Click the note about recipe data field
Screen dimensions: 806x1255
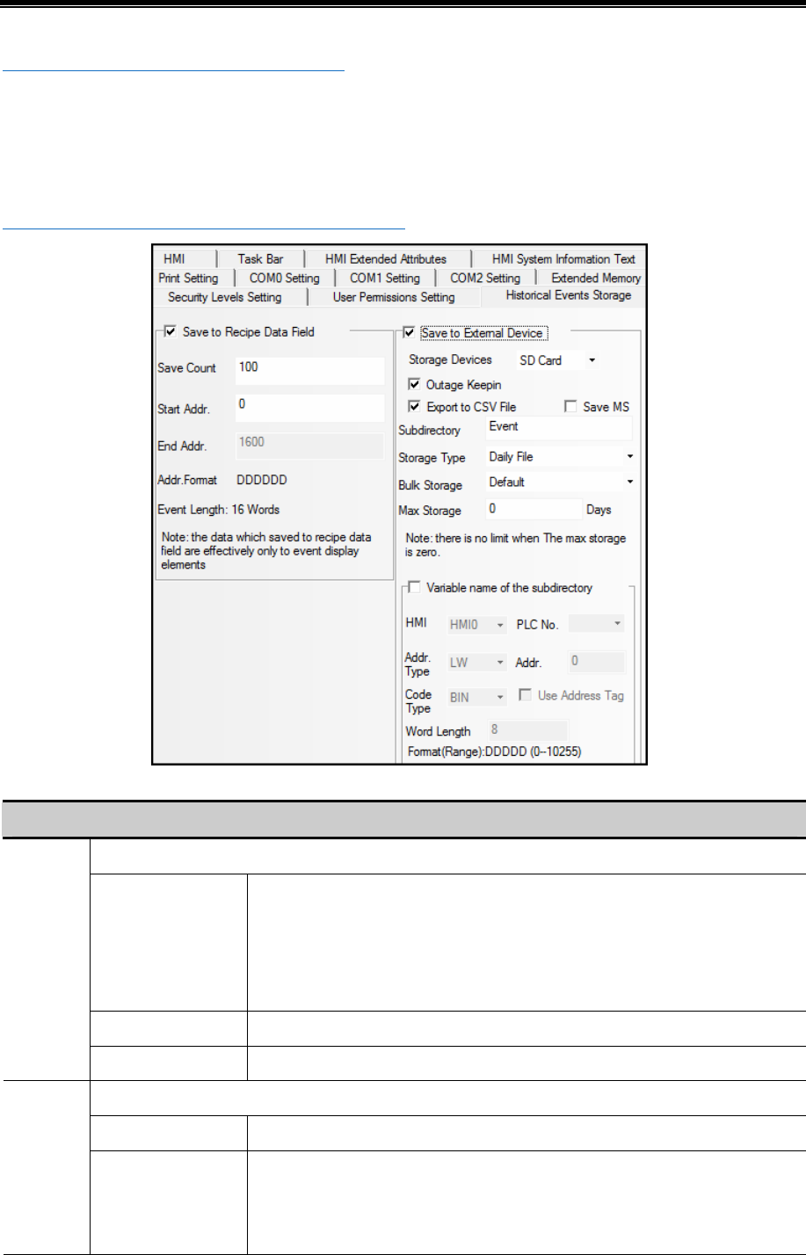pyautogui.click(x=265, y=551)
